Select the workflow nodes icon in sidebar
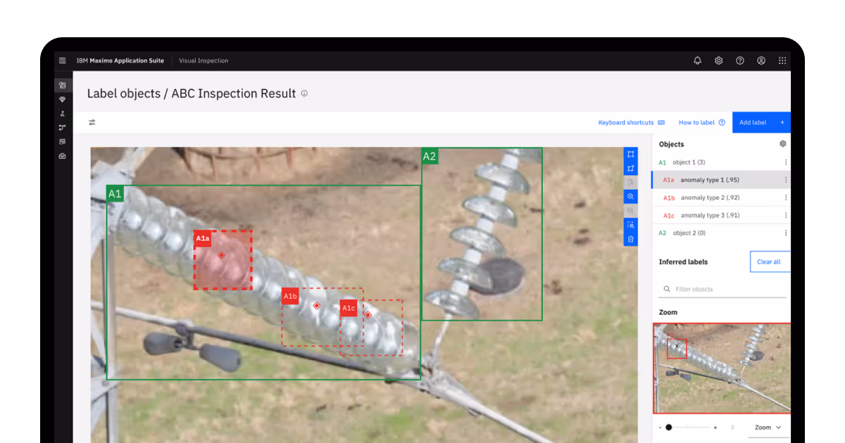Viewport: 845px width, 443px height. click(63, 127)
